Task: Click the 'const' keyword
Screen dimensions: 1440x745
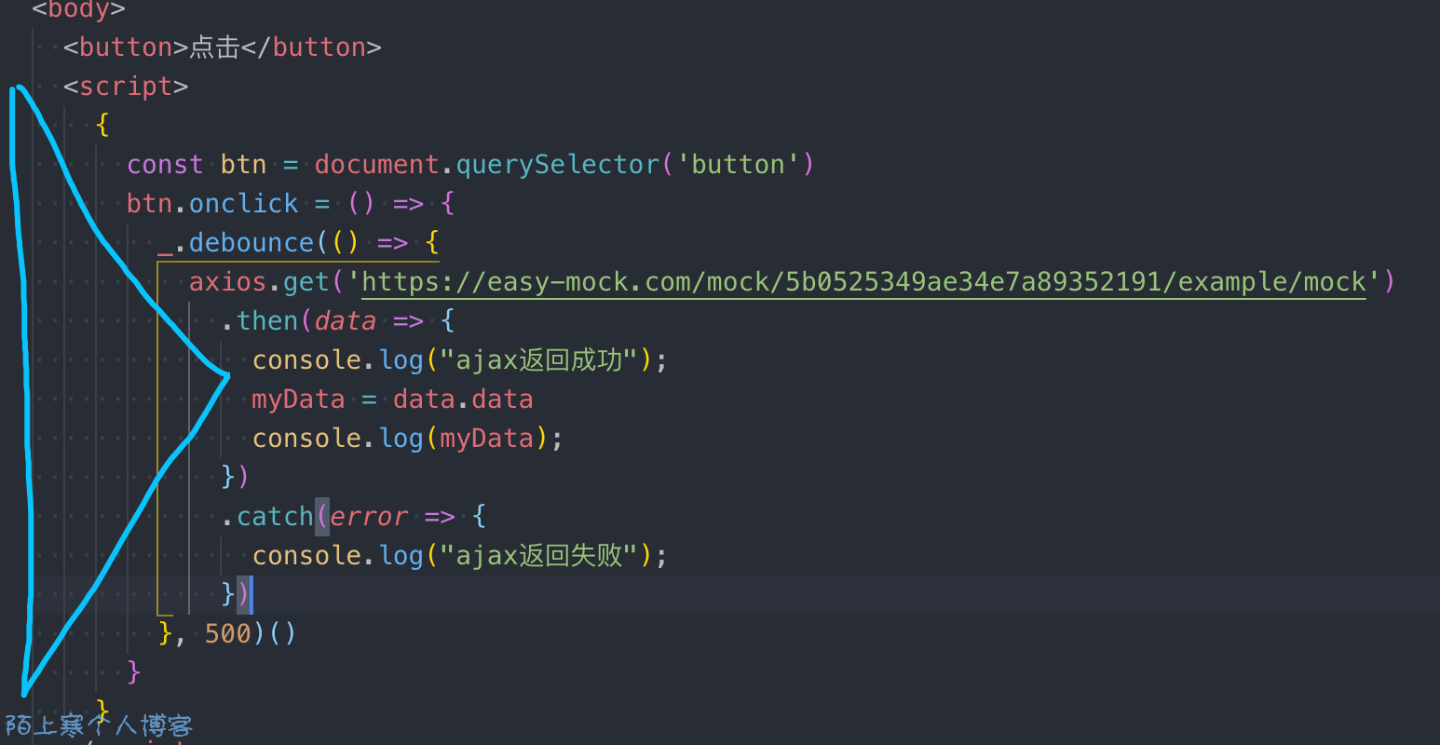Action: click(x=165, y=164)
